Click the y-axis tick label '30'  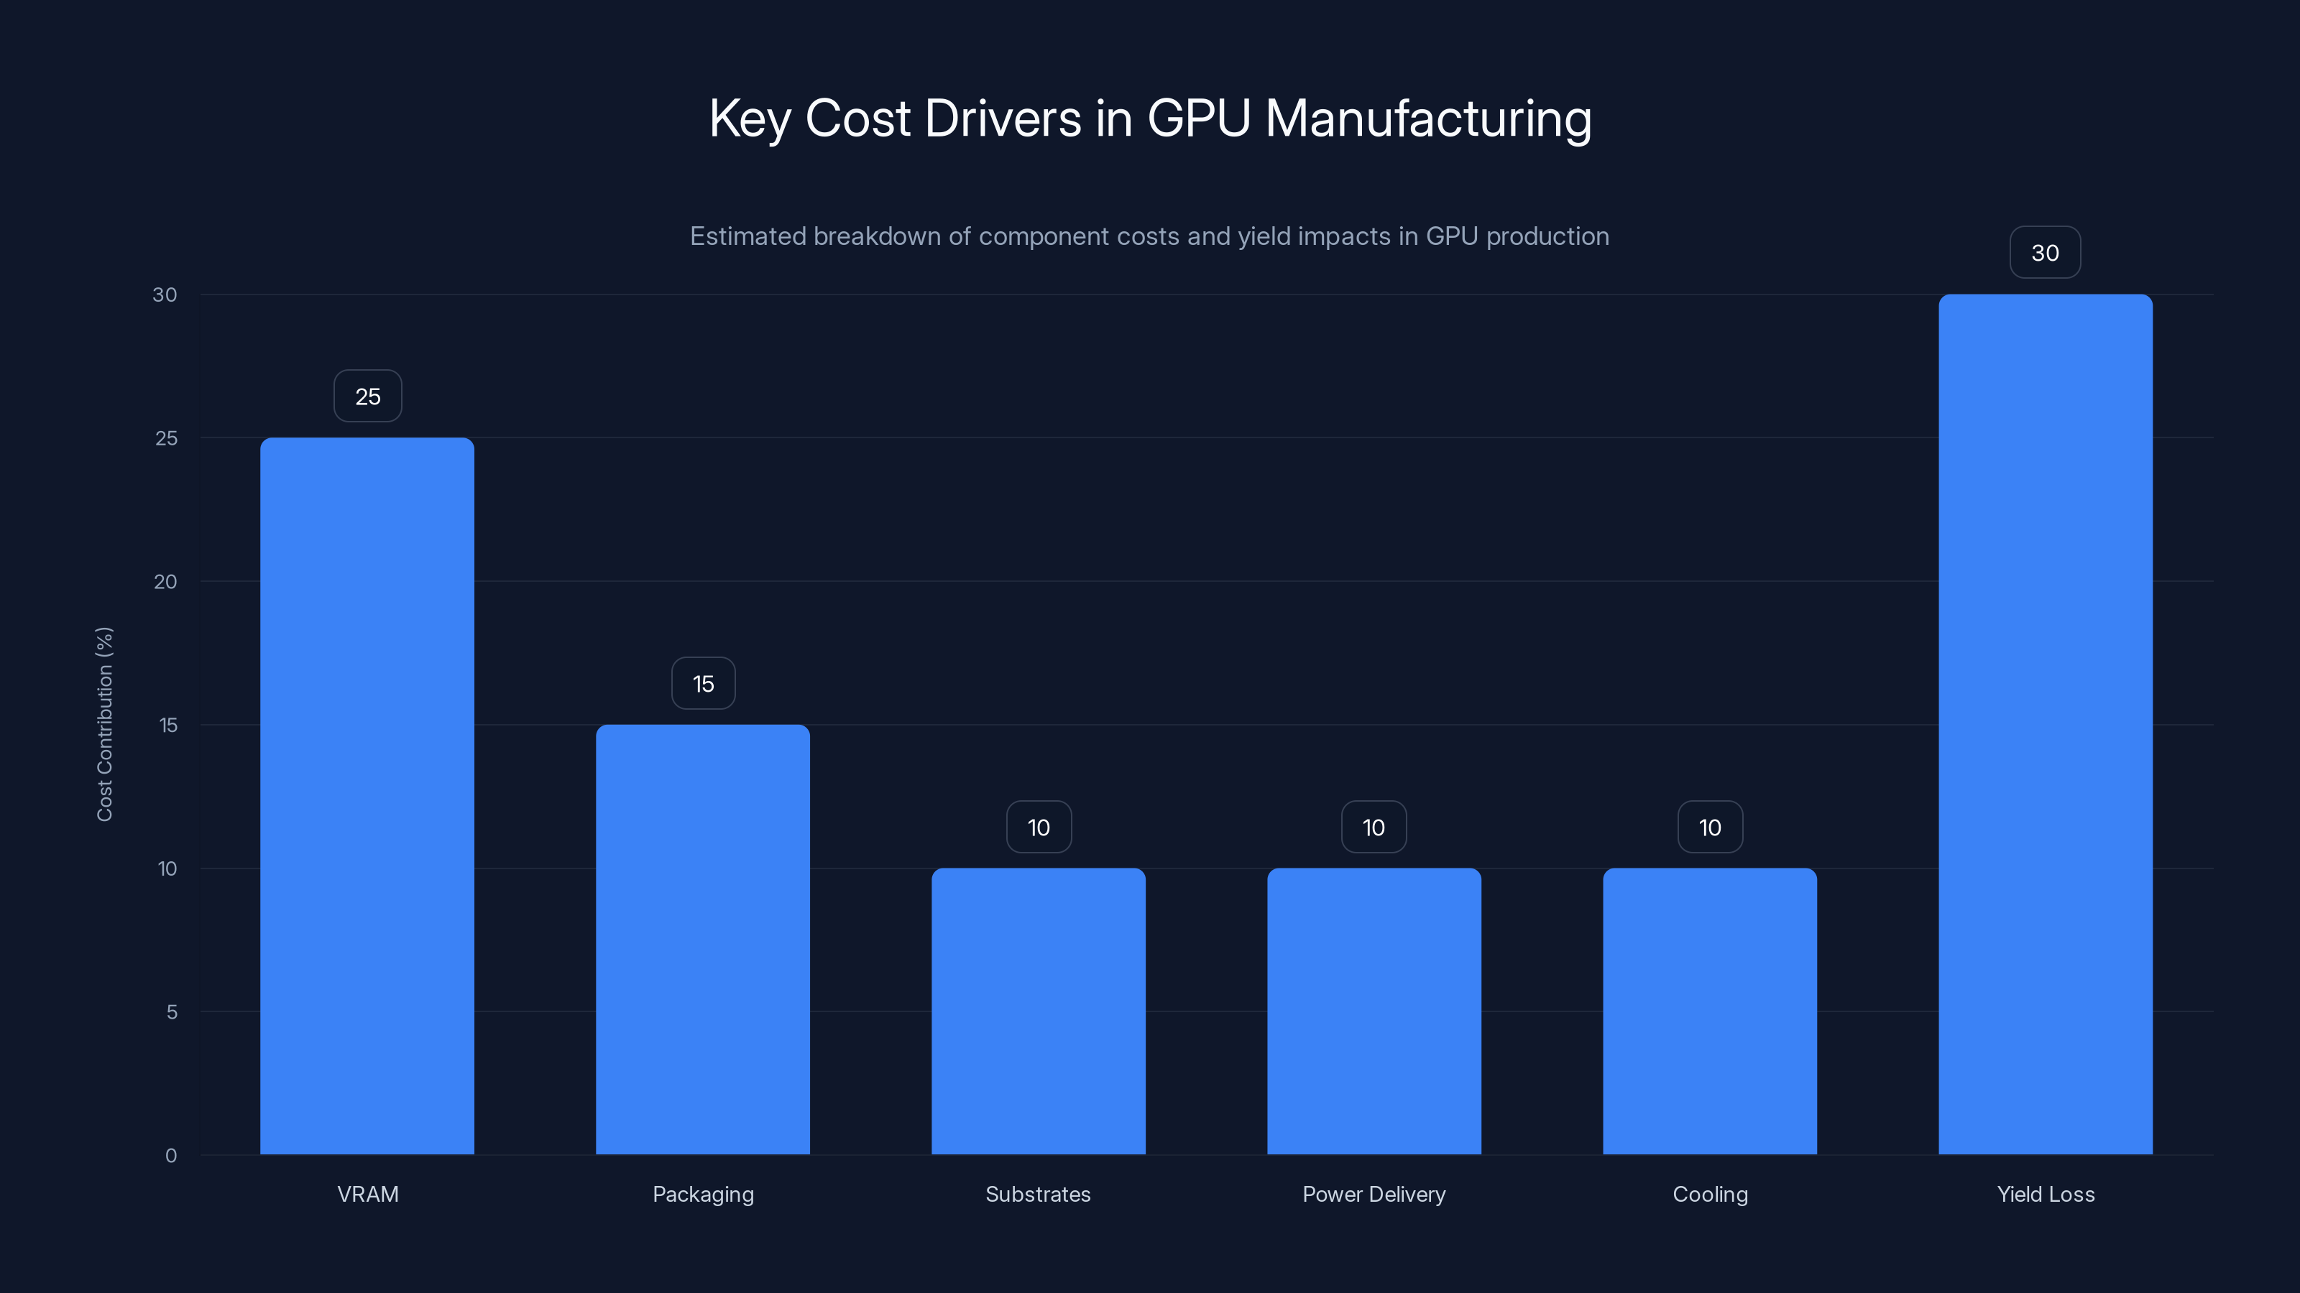165,295
